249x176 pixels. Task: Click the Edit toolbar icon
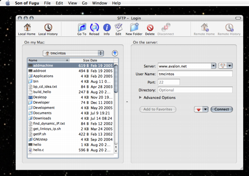tap(118, 27)
